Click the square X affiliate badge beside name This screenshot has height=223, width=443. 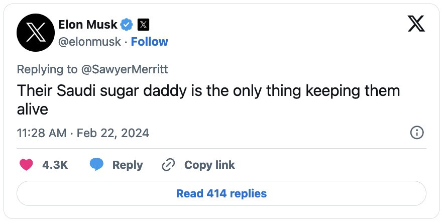(143, 25)
